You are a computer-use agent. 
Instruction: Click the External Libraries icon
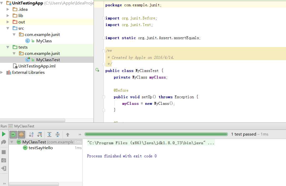[9, 73]
